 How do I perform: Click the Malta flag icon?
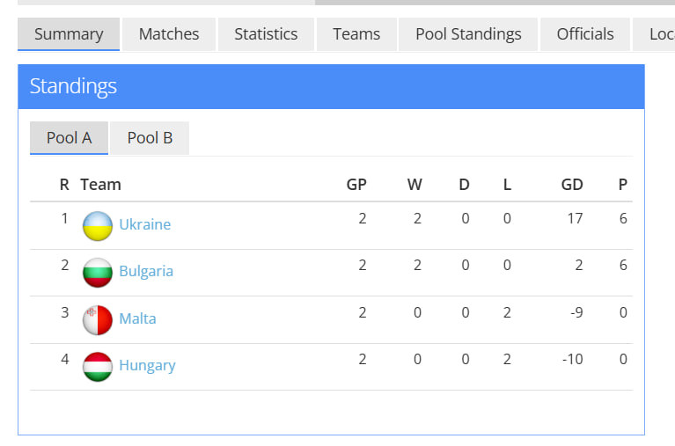coord(98,319)
